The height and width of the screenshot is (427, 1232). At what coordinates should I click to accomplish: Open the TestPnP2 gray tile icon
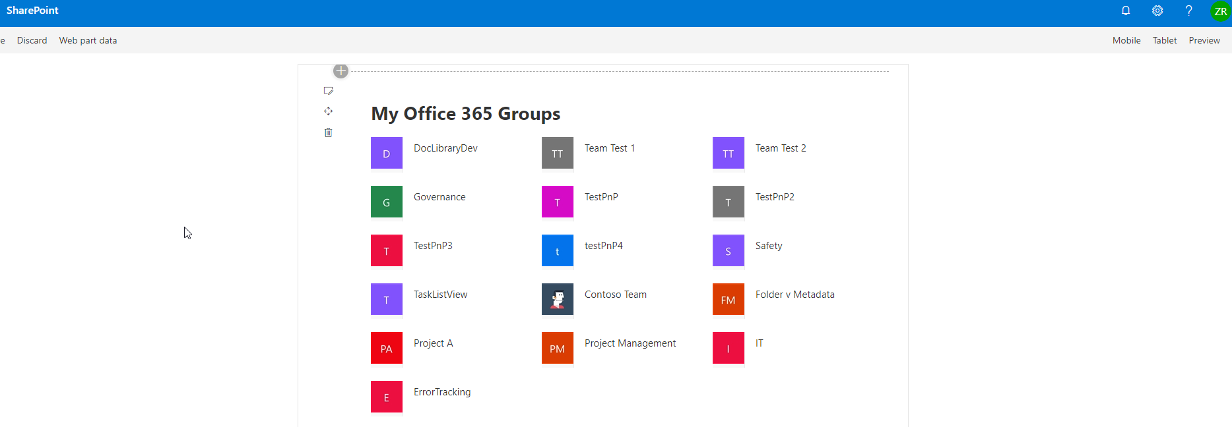point(729,202)
